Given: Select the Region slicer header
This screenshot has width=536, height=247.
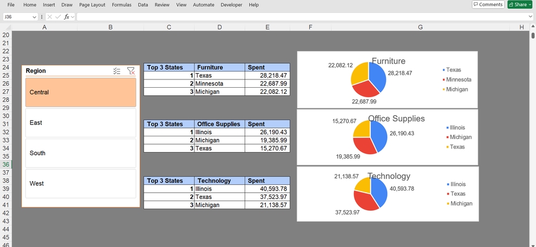Looking at the screenshot, I should [36, 71].
